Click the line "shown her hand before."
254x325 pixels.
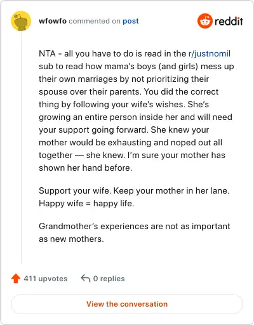86,168
